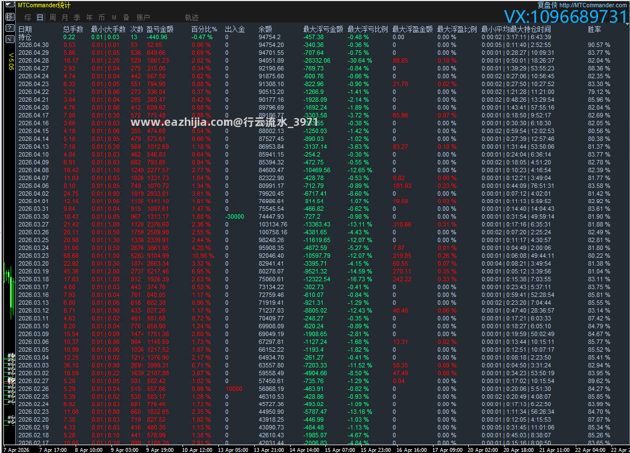
Task: Click the 最大浮亏金额 column header
Action: click(323, 29)
